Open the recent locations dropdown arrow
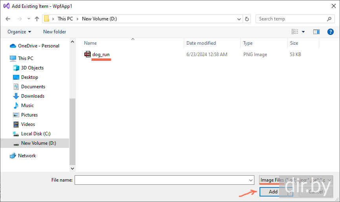The width and height of the screenshot is (340, 202). pyautogui.click(x=29, y=19)
